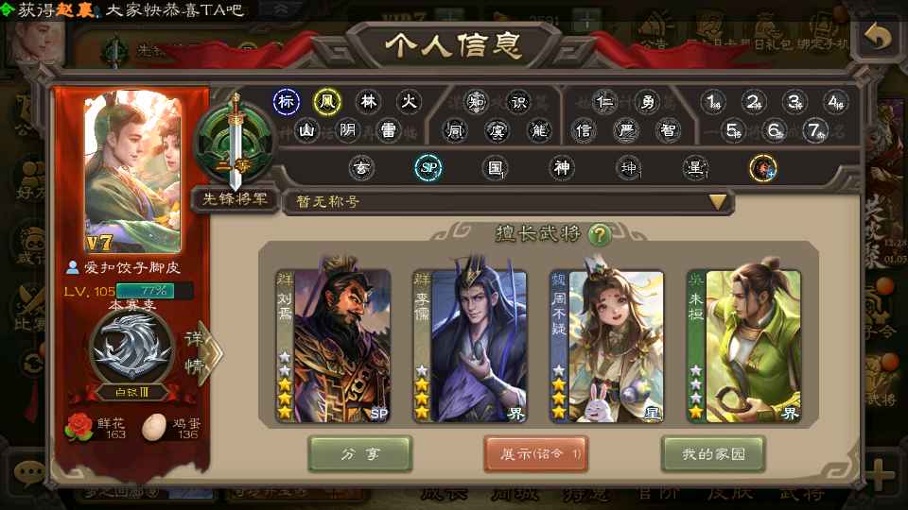Click the chat bubble icon
908x510 pixels.
click(x=28, y=473)
